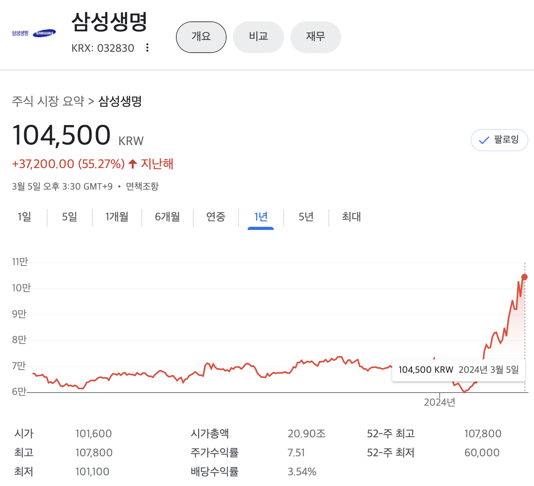Click the 52-주 최고 value 107,800
This screenshot has width=534, height=486.
pos(483,434)
